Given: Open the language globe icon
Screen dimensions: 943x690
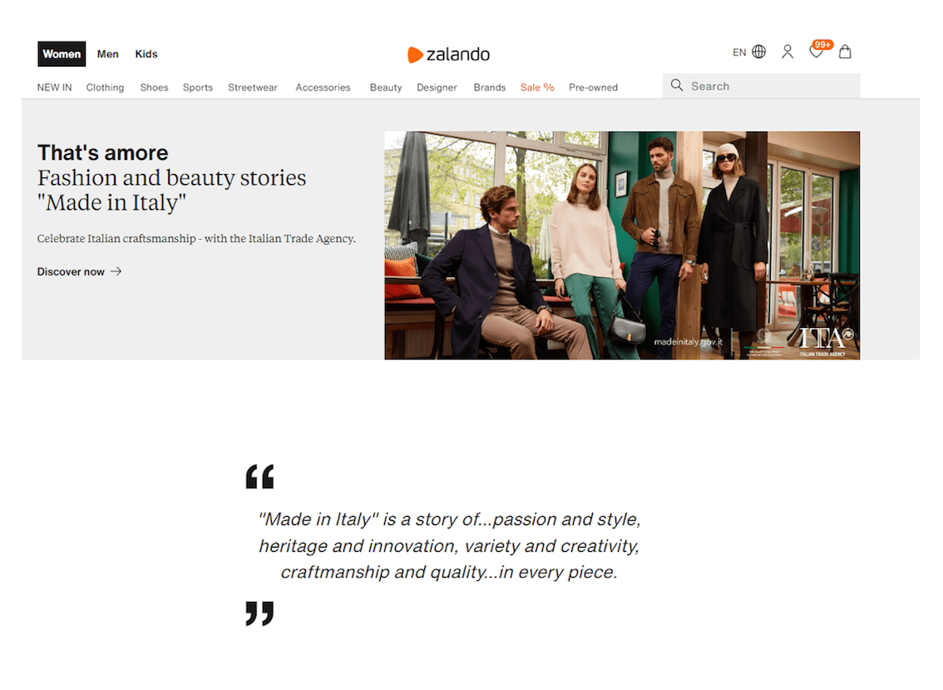Looking at the screenshot, I should click(x=758, y=52).
